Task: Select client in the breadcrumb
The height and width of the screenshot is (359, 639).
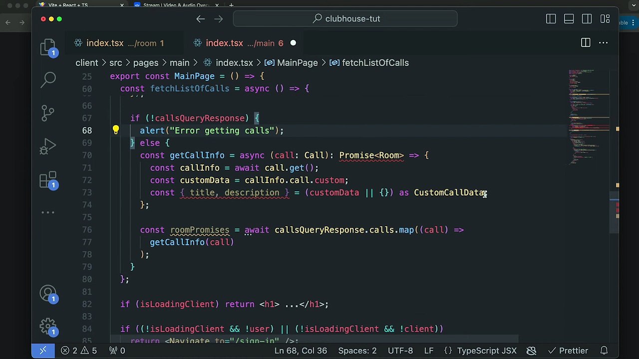Action: [87, 63]
